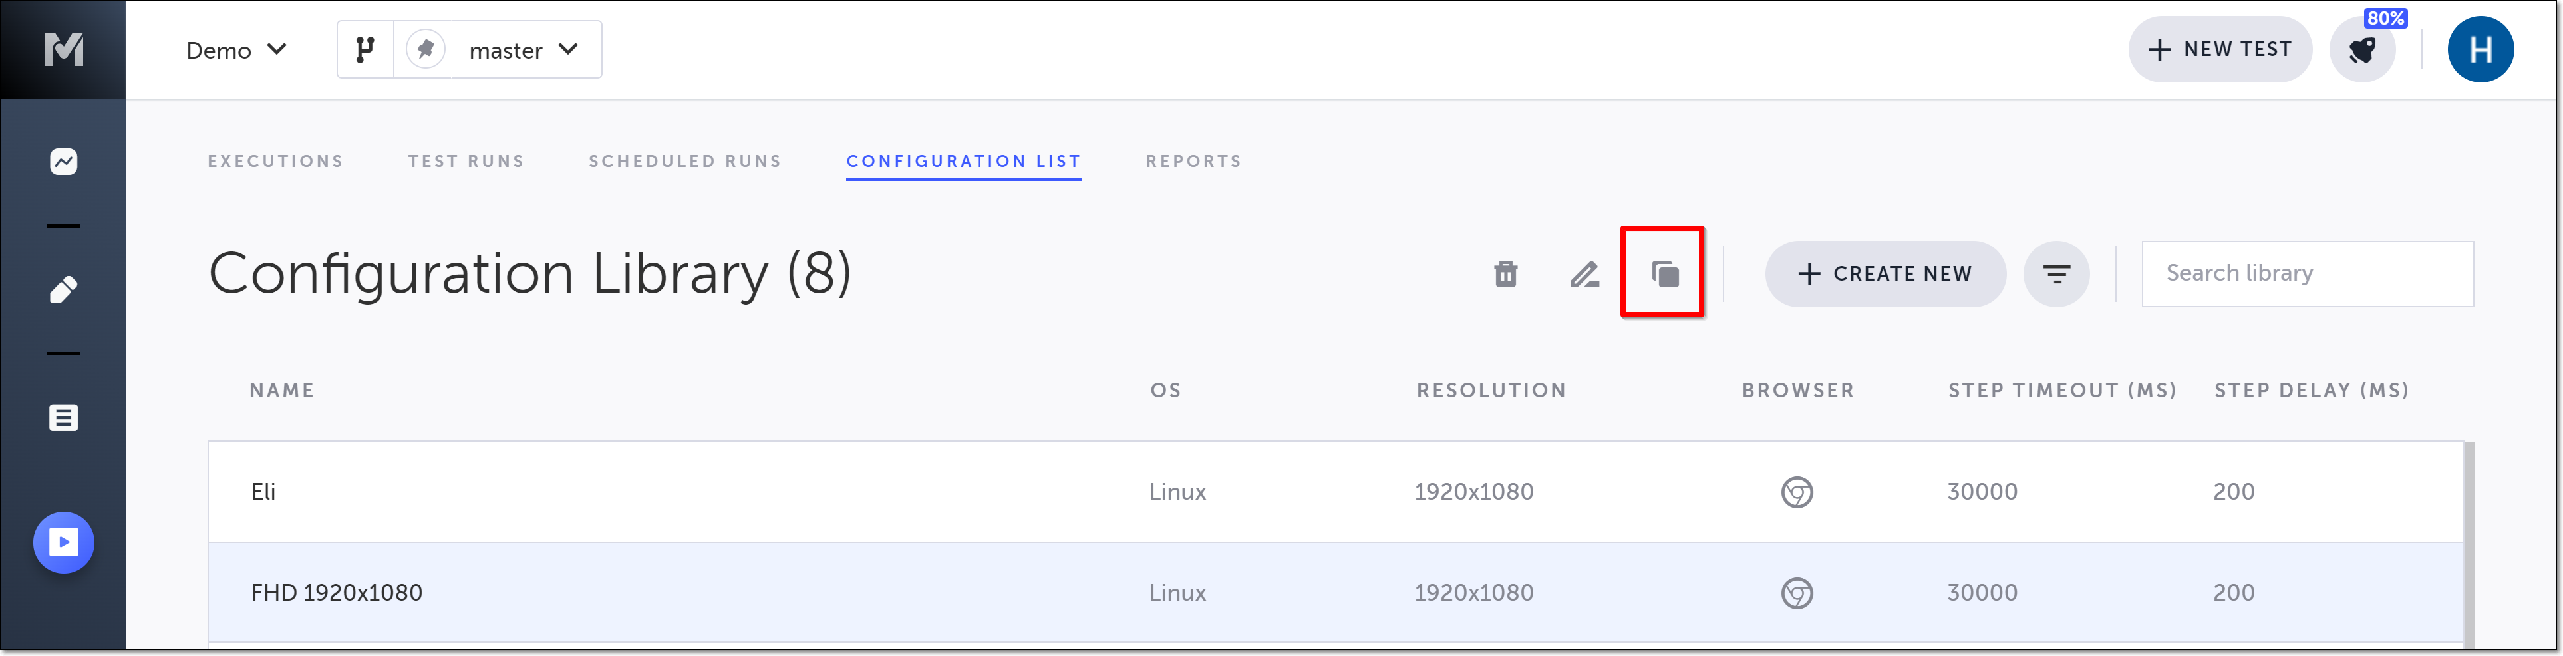Open the rocket progress 80% icon

click(2362, 50)
